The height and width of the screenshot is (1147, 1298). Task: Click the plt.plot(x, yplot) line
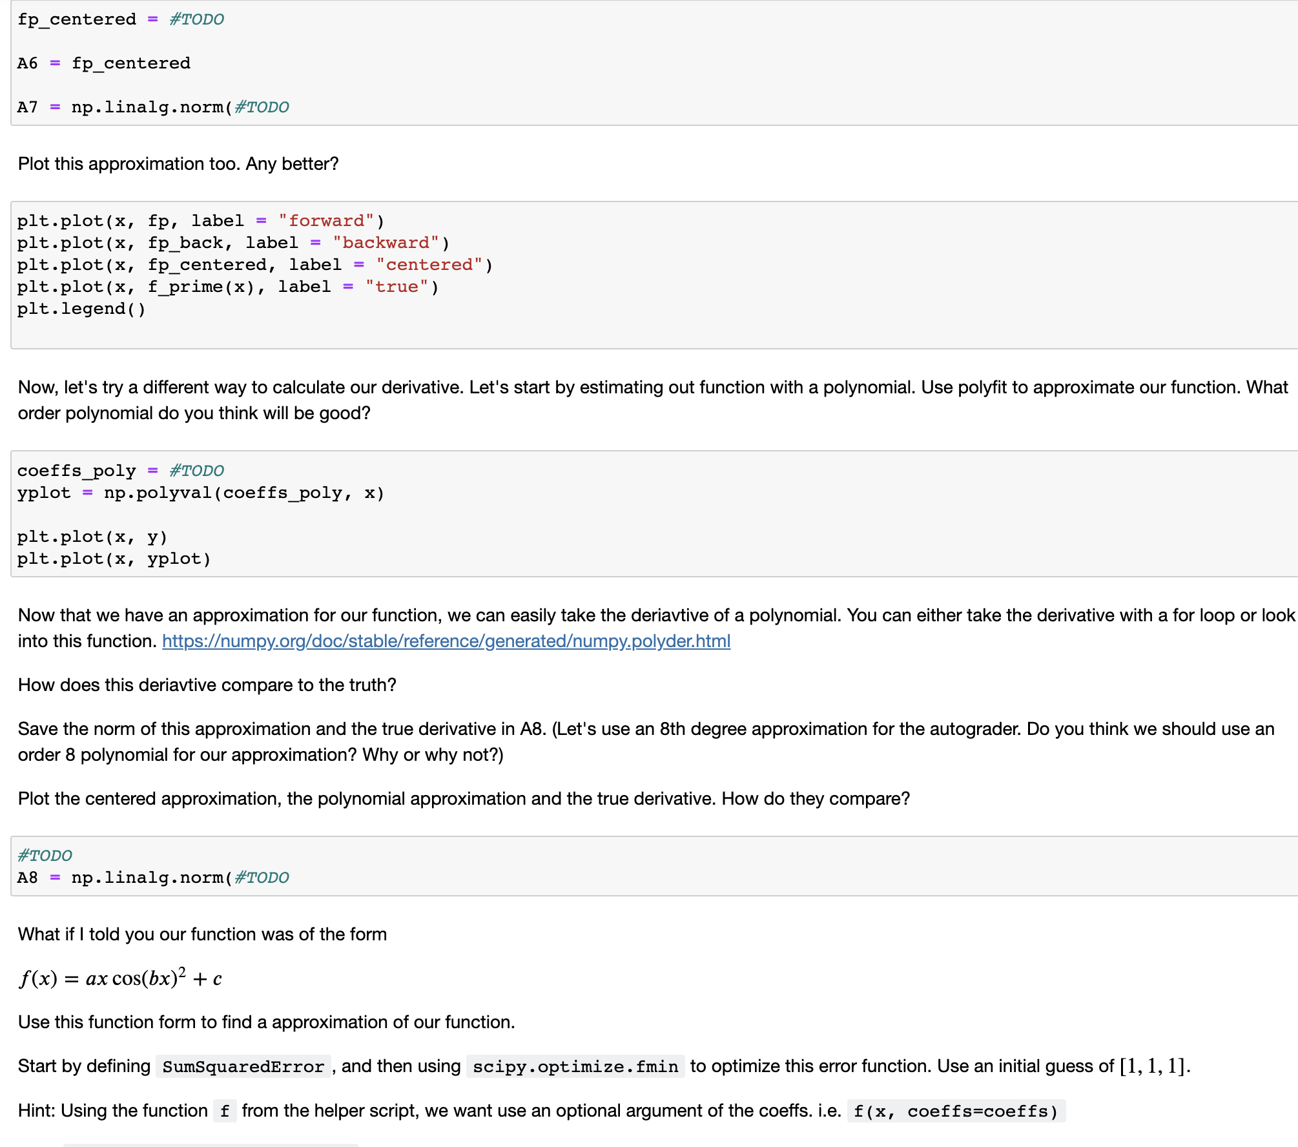[114, 559]
